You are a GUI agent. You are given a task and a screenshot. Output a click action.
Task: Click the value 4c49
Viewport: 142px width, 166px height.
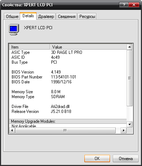pos(55,57)
